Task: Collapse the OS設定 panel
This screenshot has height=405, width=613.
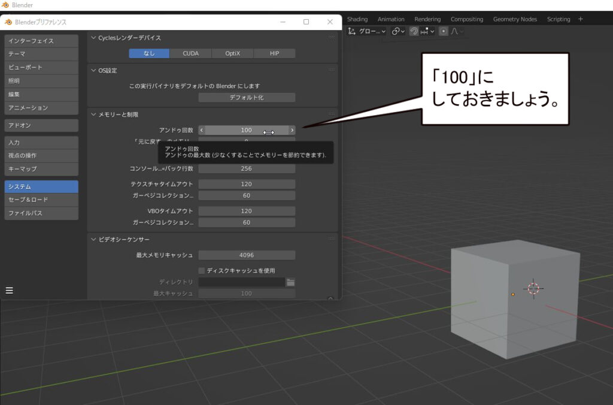Action: click(93, 71)
